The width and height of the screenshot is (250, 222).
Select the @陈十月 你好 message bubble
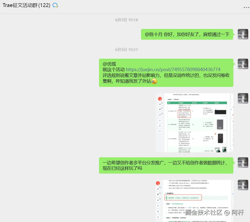tap(187, 34)
